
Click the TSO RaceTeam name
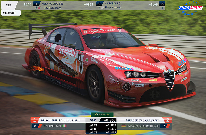click(x=52, y=8)
